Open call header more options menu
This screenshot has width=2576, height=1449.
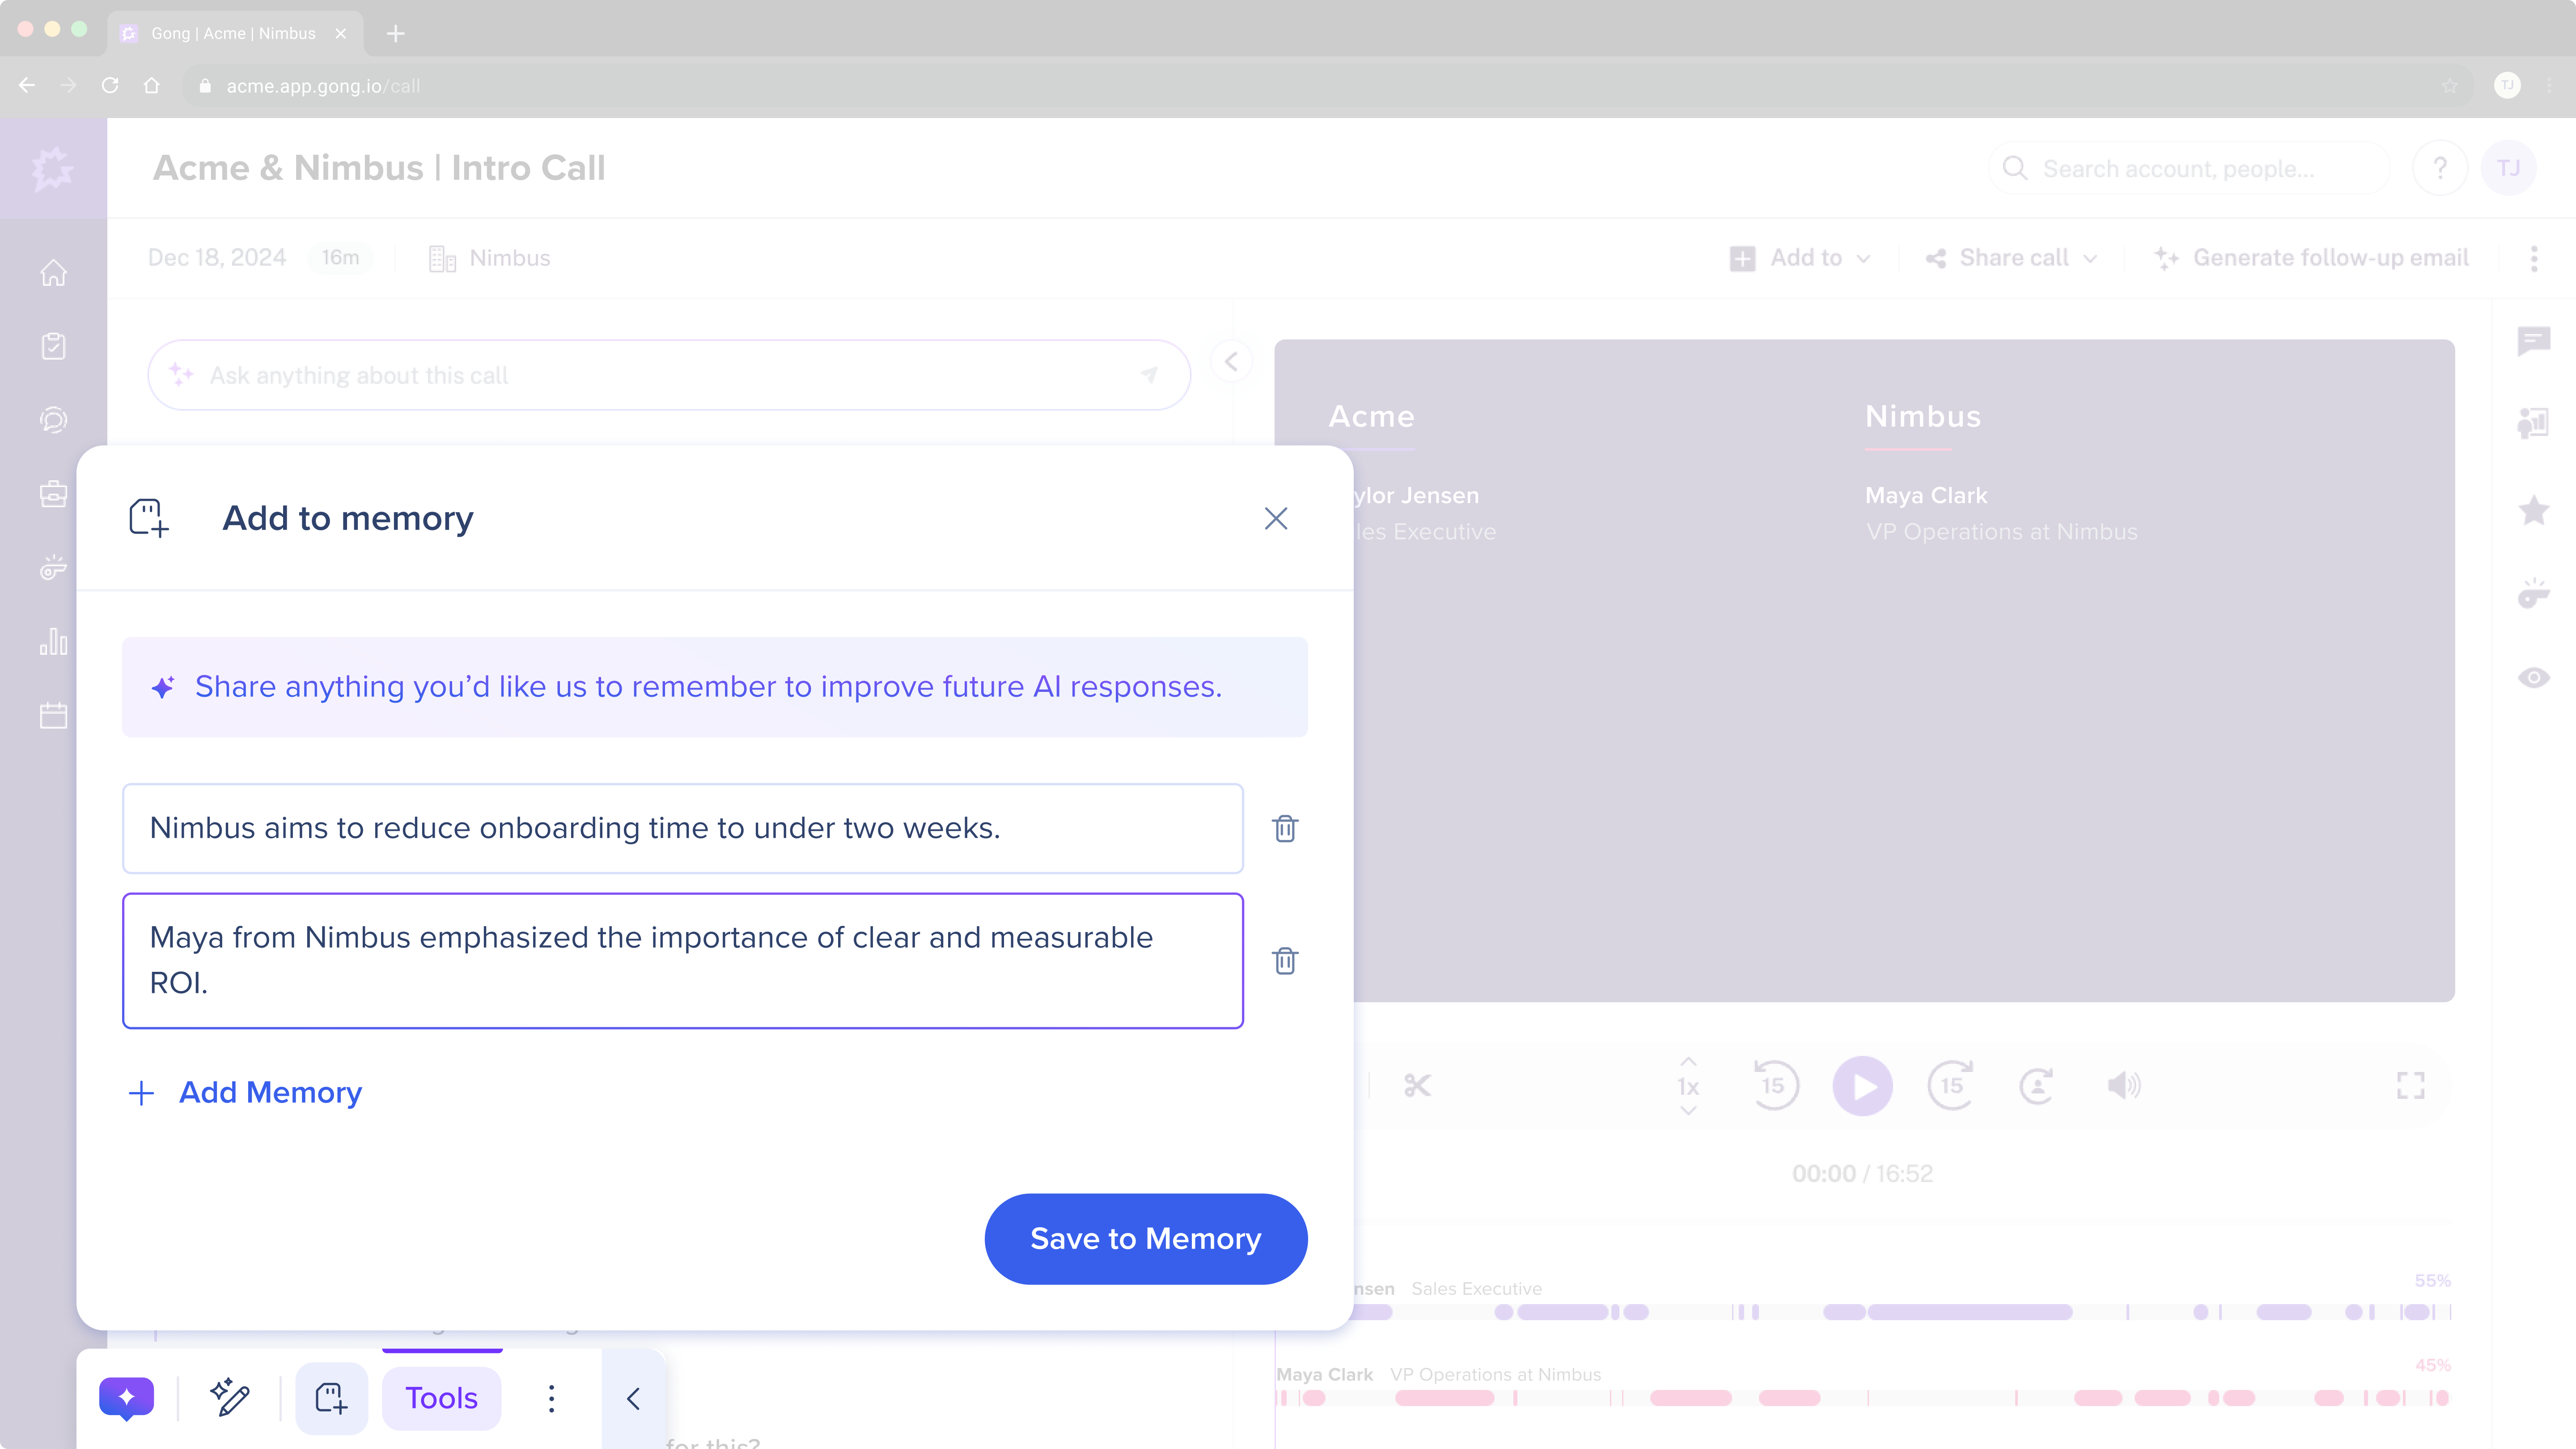pyautogui.click(x=2533, y=259)
